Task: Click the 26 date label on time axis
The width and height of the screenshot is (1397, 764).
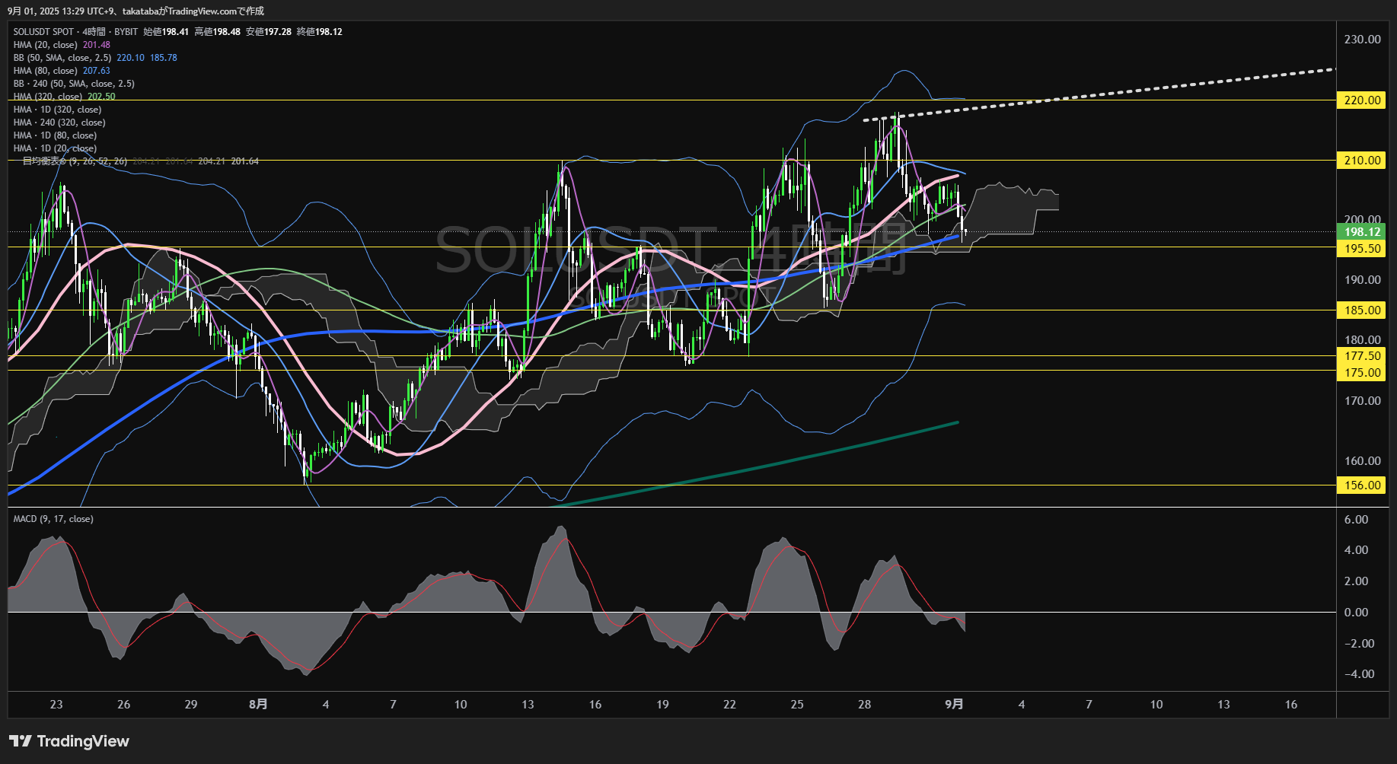Action: click(123, 704)
